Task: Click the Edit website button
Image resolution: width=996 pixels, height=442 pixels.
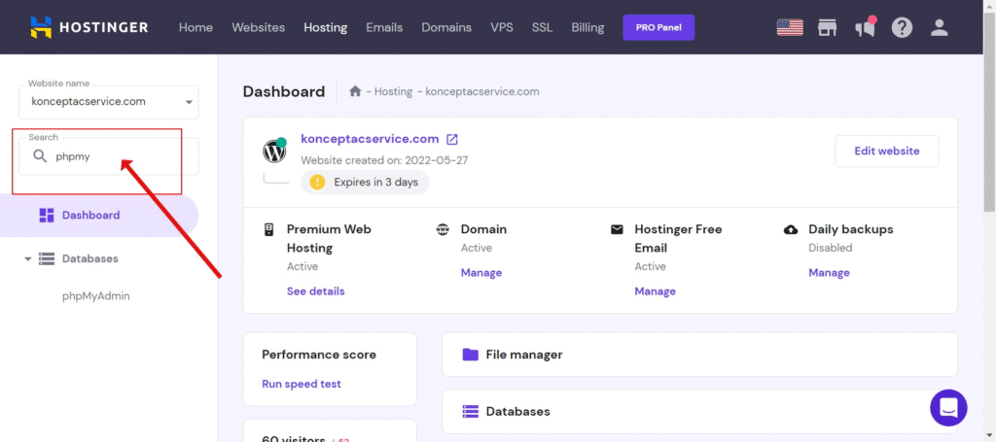Action: tap(887, 151)
